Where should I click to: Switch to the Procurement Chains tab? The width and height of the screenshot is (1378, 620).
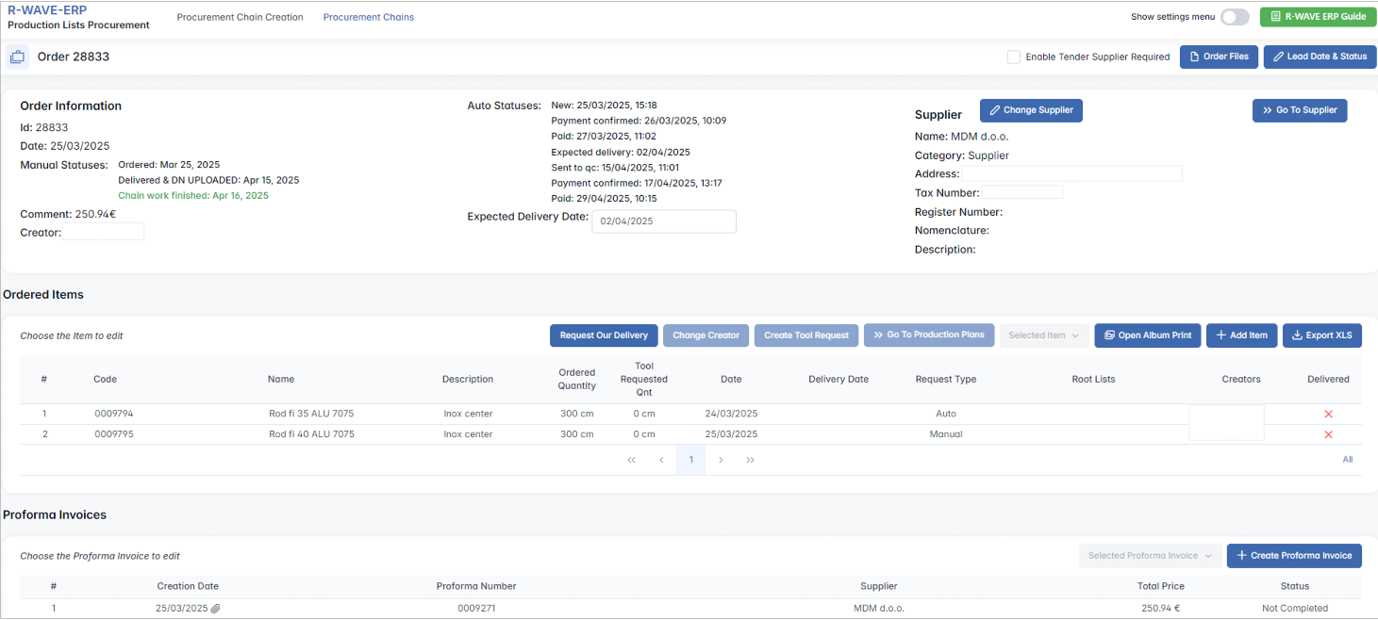click(368, 17)
